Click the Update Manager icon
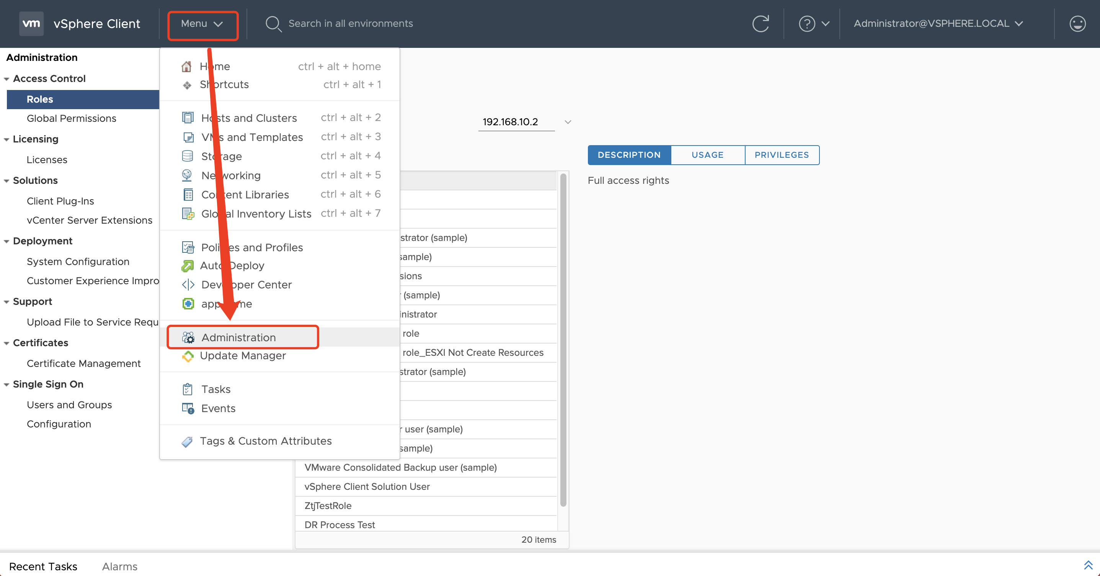The height and width of the screenshot is (576, 1100). pos(188,356)
